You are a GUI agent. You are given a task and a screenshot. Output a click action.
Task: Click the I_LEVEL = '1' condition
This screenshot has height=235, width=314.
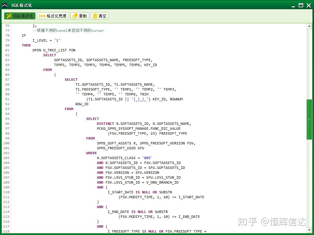[46, 40]
